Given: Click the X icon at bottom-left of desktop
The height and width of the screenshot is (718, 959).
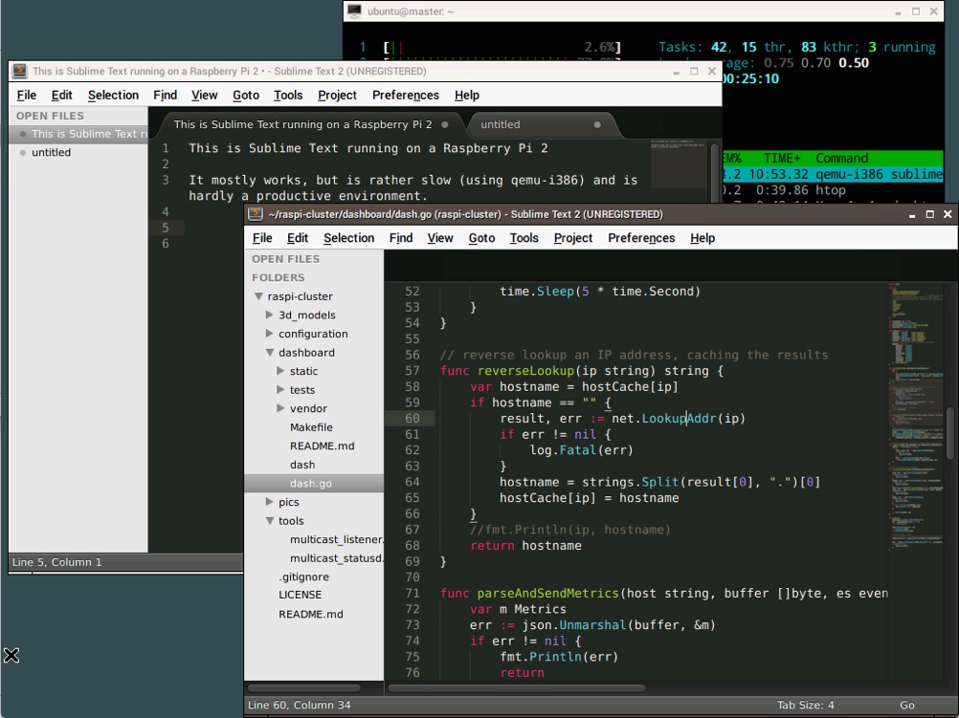Looking at the screenshot, I should pyautogui.click(x=11, y=655).
